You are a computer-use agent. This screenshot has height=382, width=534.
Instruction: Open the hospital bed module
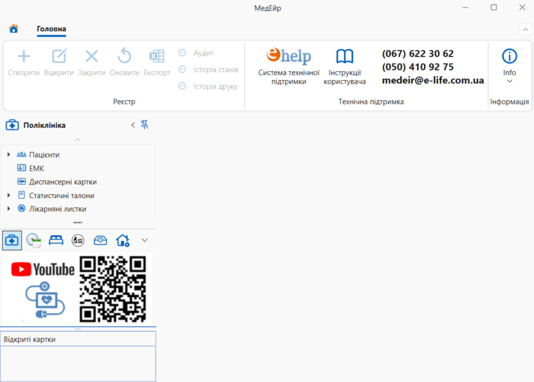click(x=56, y=241)
